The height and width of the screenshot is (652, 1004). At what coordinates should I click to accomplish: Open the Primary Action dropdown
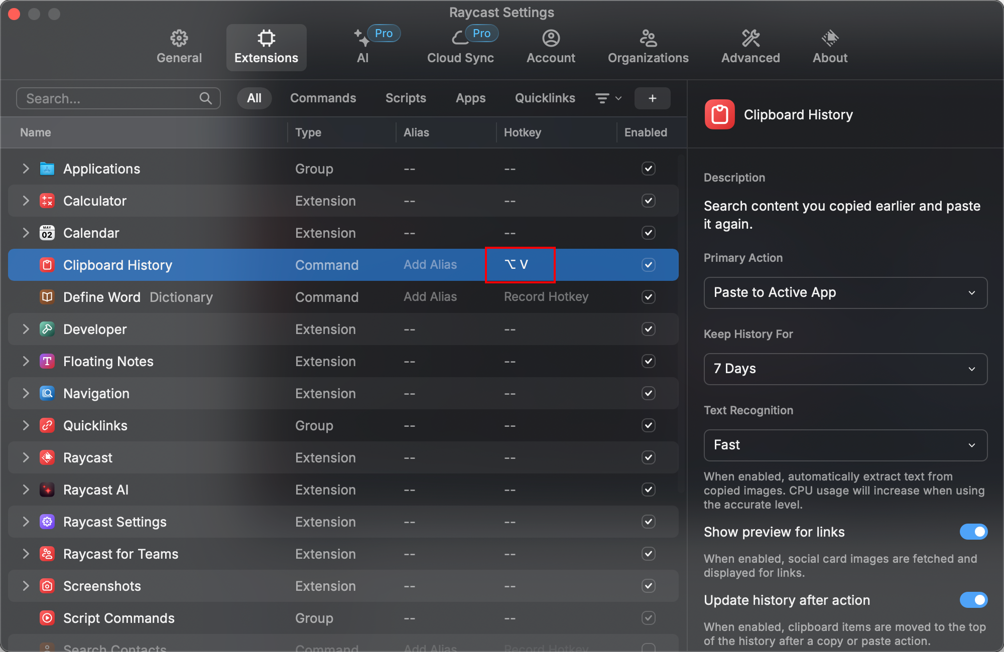(845, 292)
